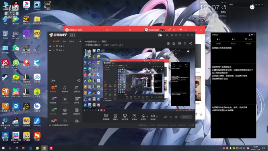
Task: Add a 手机投屏 phone cast source
Action: [x=125, y=117]
